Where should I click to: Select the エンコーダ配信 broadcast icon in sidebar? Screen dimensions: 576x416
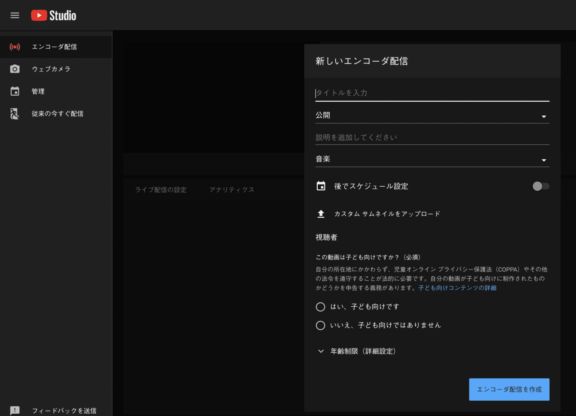coord(14,46)
